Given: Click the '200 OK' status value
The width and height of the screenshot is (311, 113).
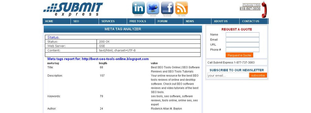Looking at the screenshot, I should tap(104, 42).
